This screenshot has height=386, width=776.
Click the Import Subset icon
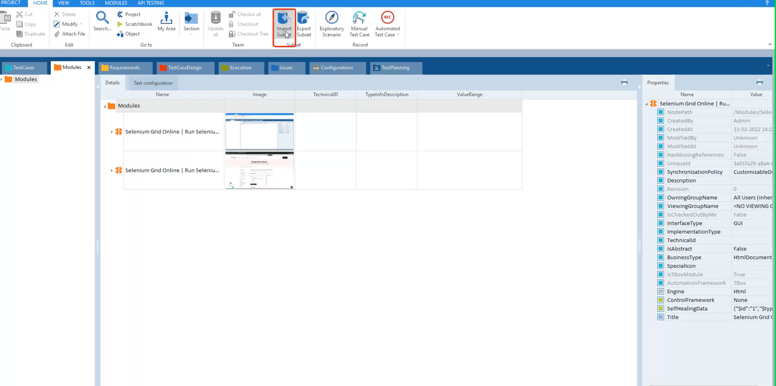[283, 19]
